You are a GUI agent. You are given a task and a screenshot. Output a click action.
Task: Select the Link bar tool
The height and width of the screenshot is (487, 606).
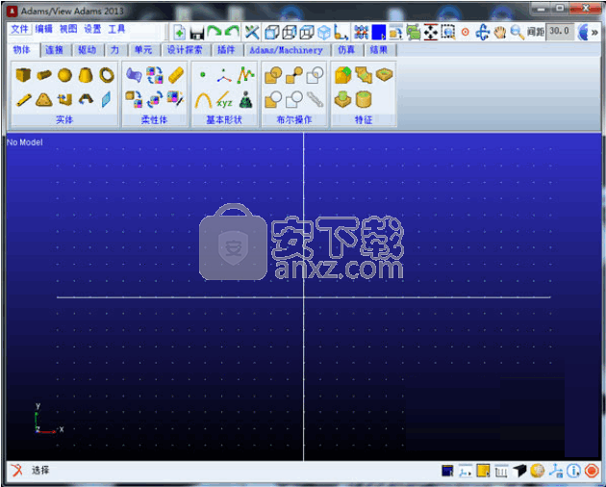[24, 100]
